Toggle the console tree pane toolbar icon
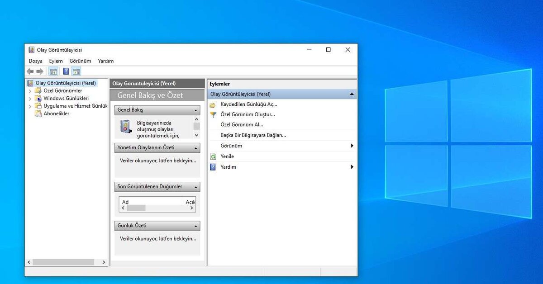Viewport: 543px width, 284px height. pyautogui.click(x=53, y=71)
